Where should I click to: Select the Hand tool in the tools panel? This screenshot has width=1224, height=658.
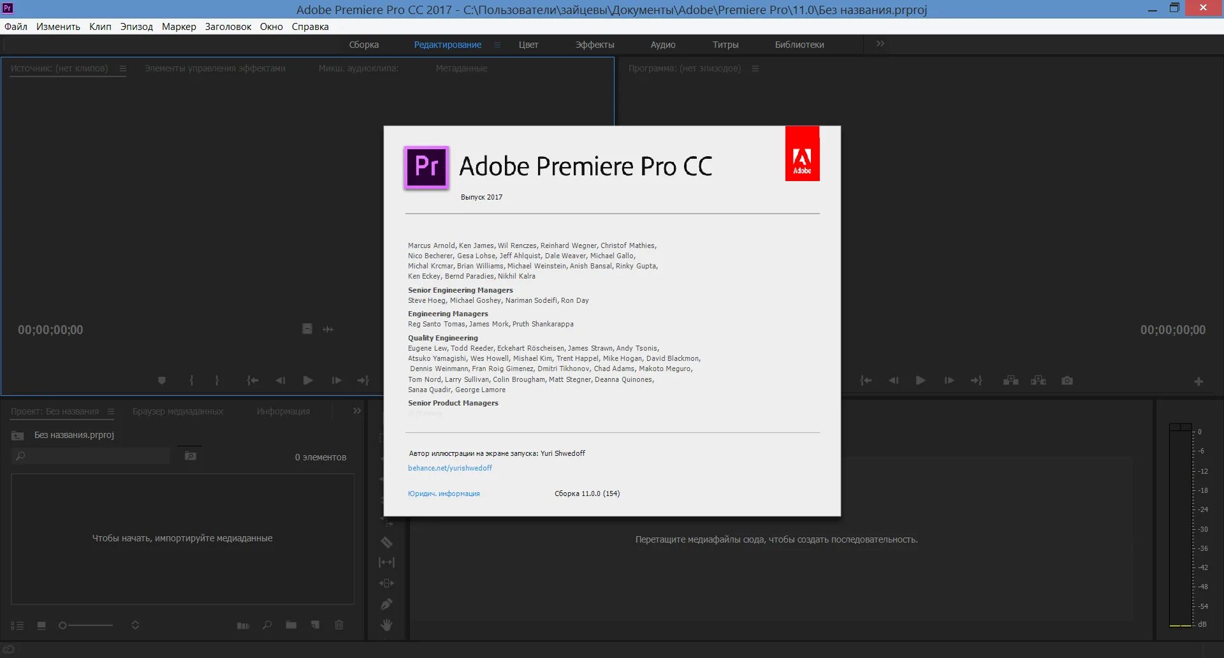coord(386,625)
